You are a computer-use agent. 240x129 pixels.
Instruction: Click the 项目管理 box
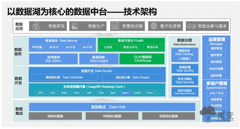(216, 106)
